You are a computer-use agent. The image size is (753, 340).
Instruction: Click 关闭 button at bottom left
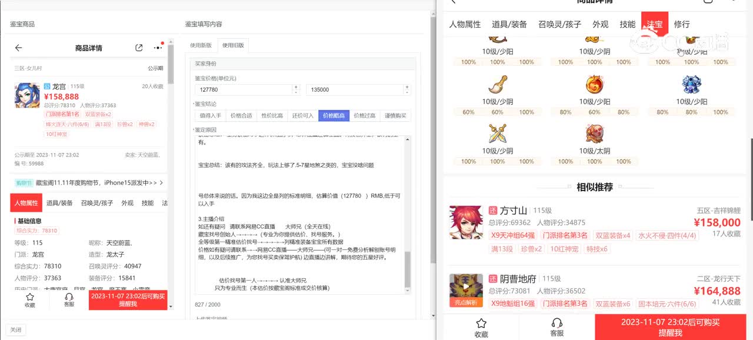(16, 330)
